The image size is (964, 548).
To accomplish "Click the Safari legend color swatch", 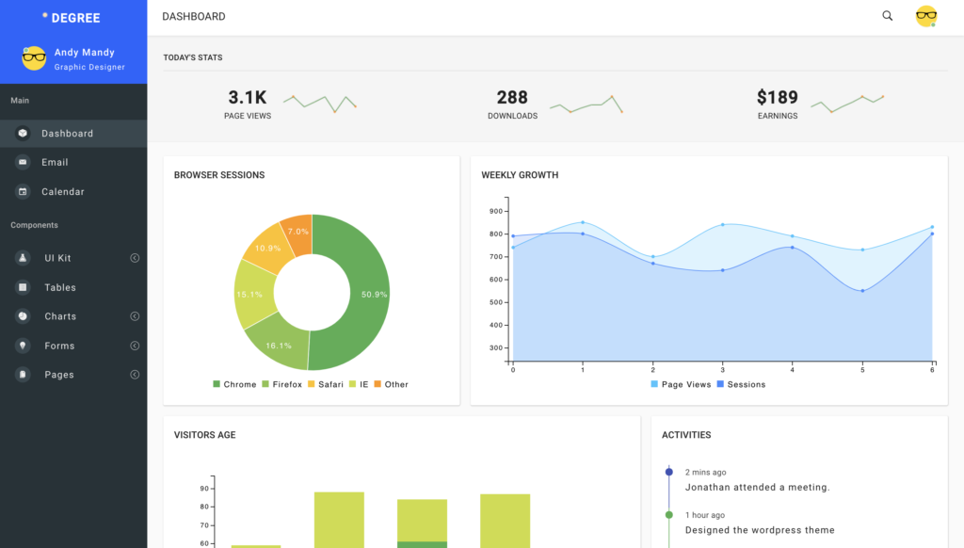I will (x=311, y=384).
